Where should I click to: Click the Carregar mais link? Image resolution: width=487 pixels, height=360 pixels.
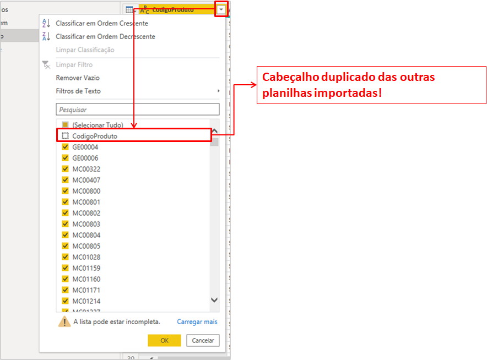[x=197, y=322]
